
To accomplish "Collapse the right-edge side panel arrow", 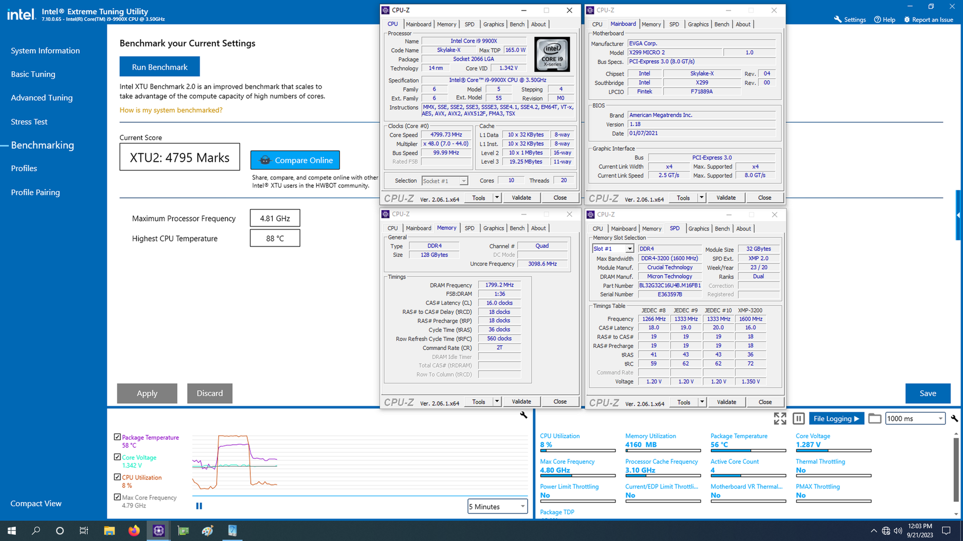I will pos(958,215).
